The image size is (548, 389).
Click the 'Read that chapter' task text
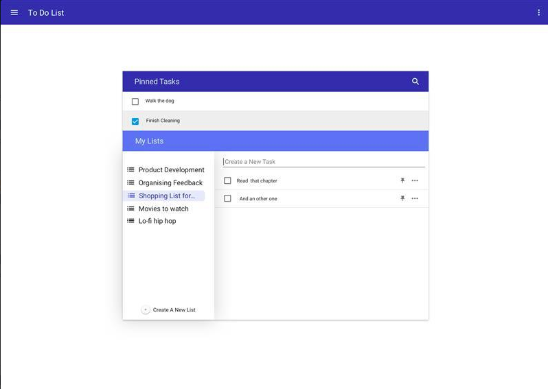(257, 180)
